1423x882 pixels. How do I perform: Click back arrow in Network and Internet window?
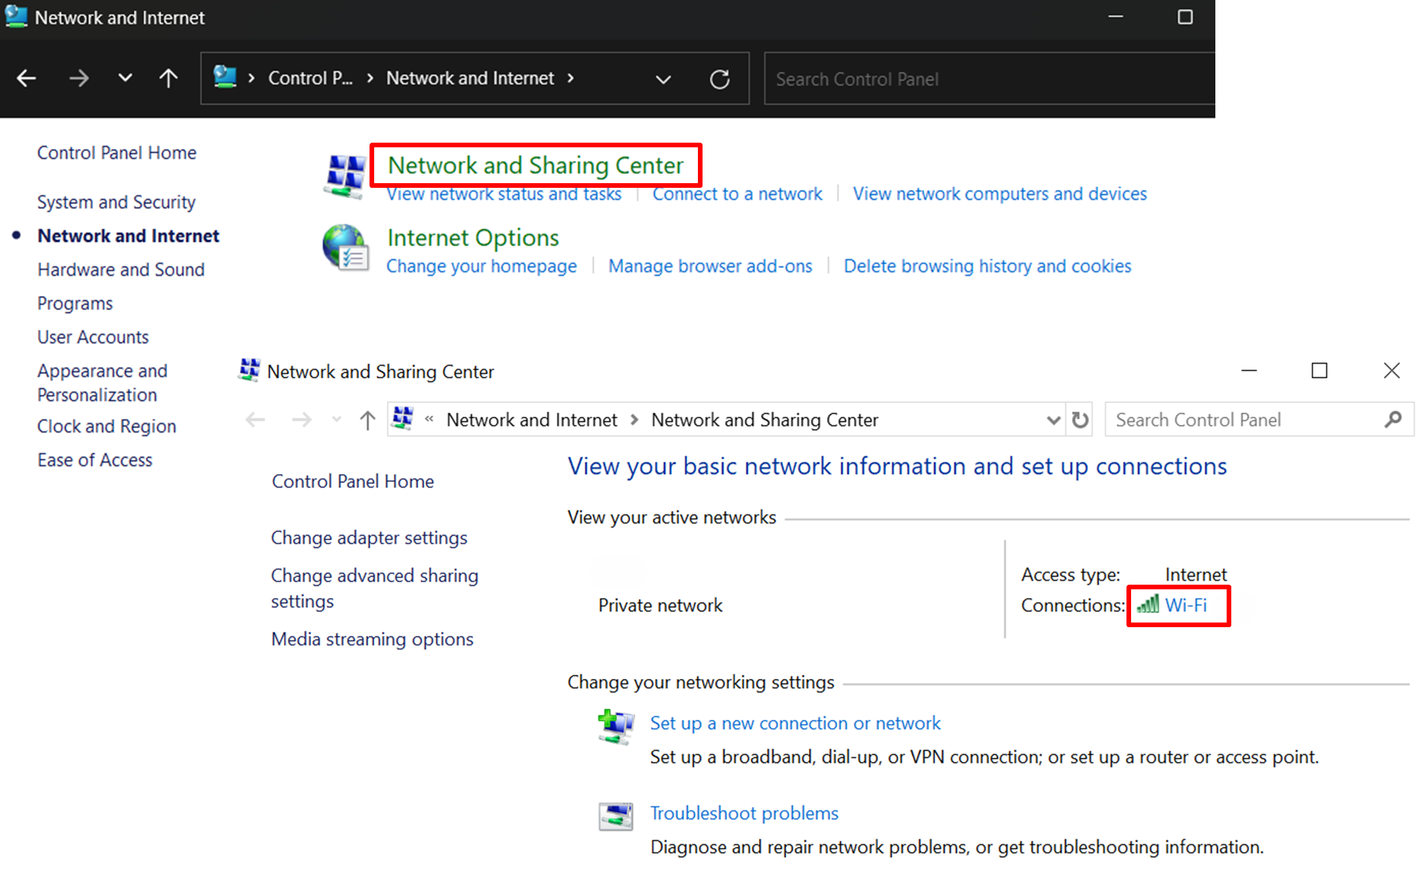click(27, 78)
